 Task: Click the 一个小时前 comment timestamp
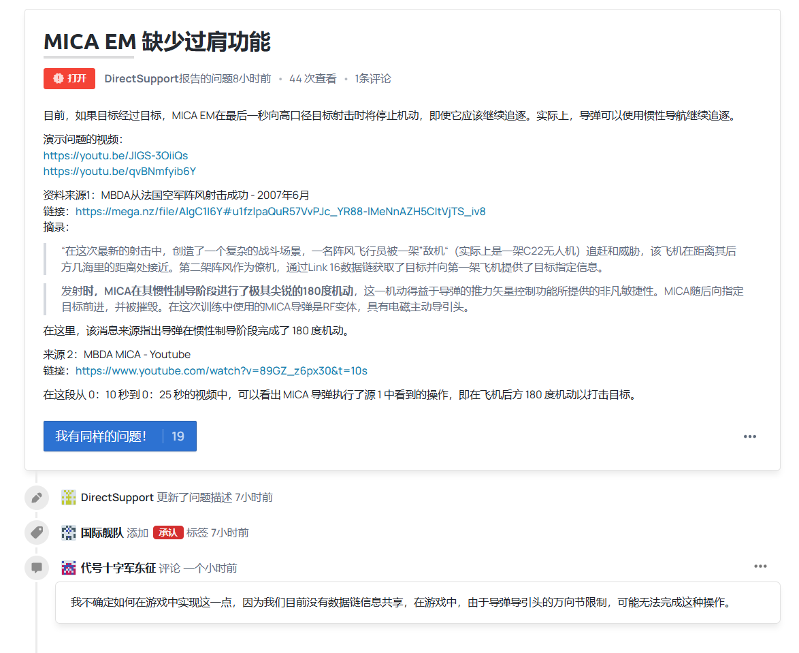210,568
